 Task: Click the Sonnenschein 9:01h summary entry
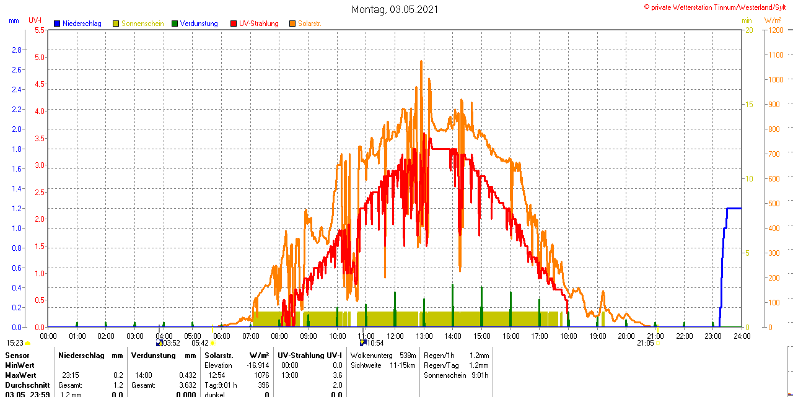click(x=456, y=375)
